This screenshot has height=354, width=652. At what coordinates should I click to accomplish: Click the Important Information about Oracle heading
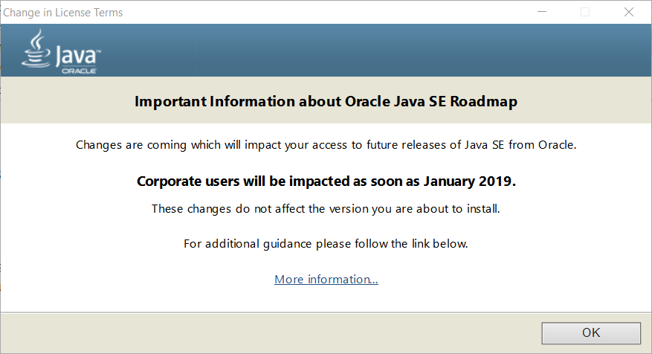[326, 101]
